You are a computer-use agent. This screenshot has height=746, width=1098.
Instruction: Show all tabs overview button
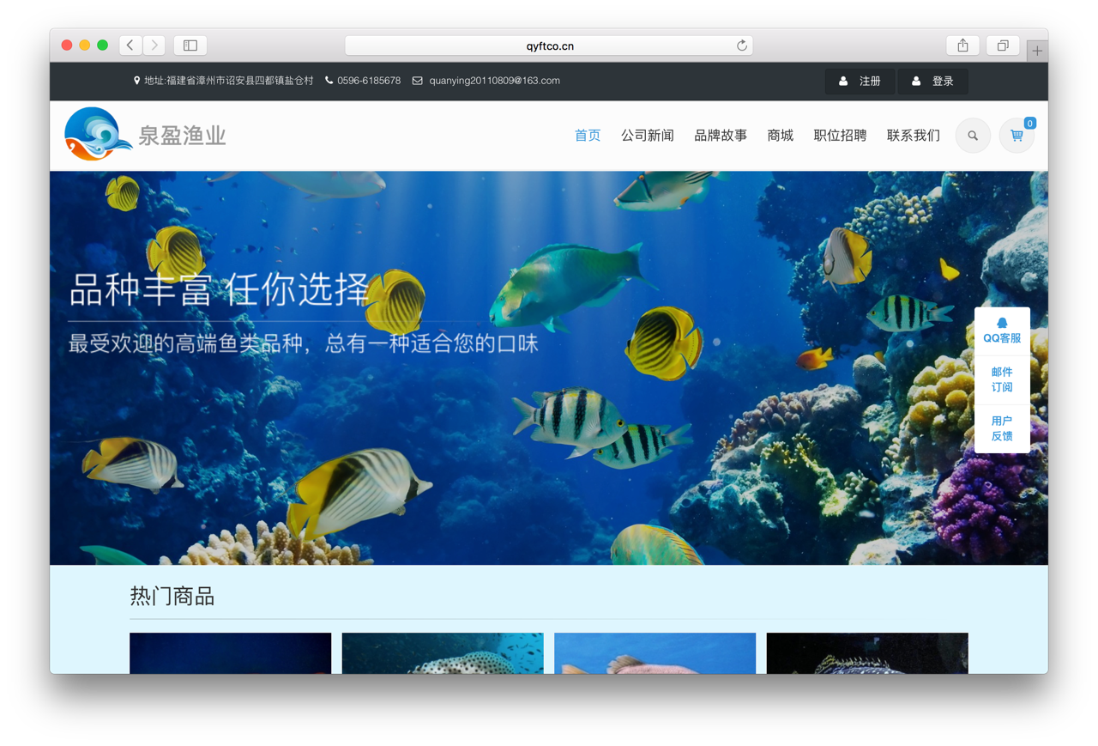click(1002, 45)
